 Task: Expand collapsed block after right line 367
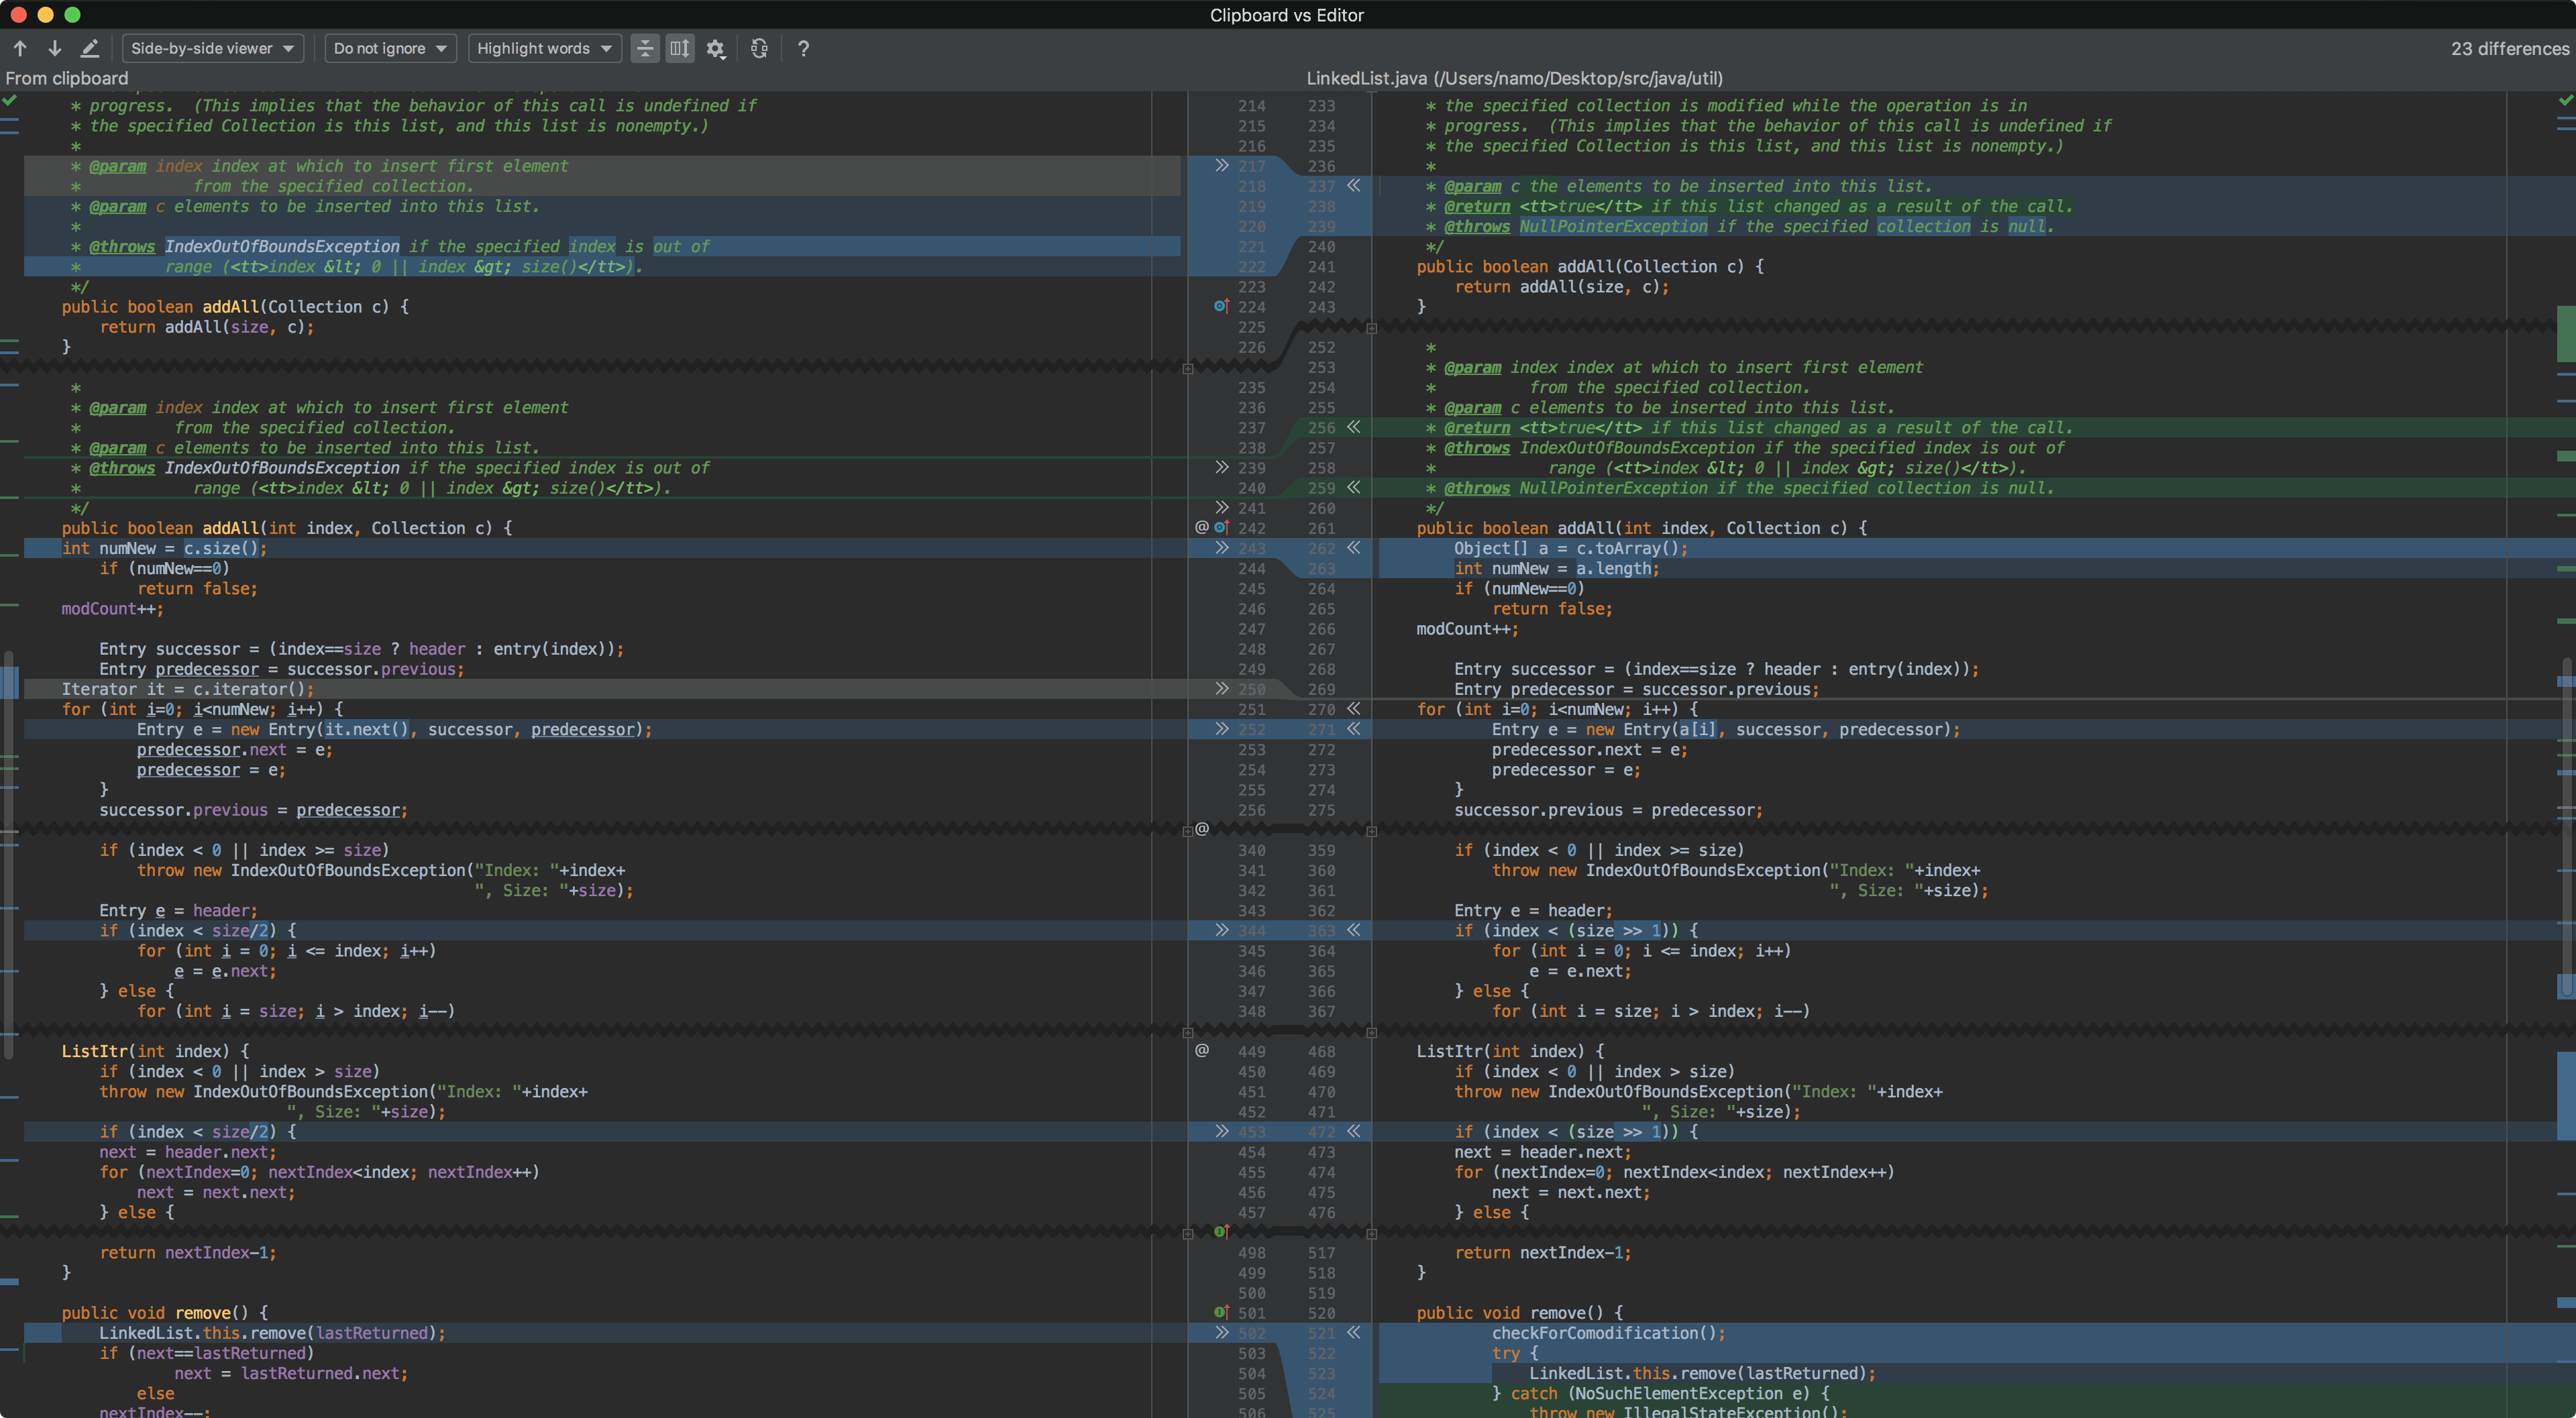pyautogui.click(x=1371, y=1032)
